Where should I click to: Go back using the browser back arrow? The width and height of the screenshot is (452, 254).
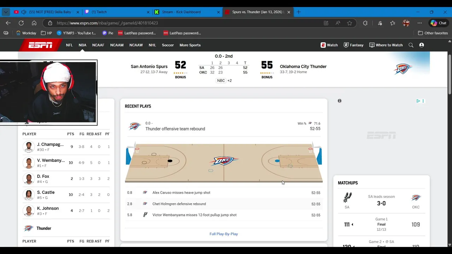click(x=8, y=23)
